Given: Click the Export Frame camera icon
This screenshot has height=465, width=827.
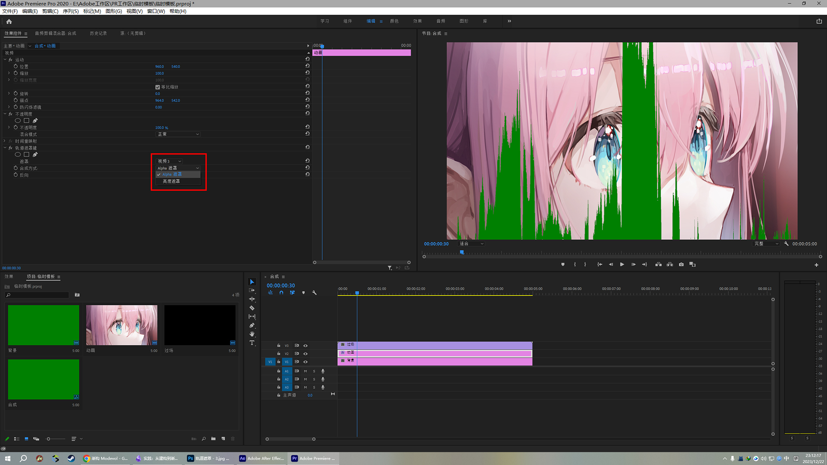Looking at the screenshot, I should [681, 264].
